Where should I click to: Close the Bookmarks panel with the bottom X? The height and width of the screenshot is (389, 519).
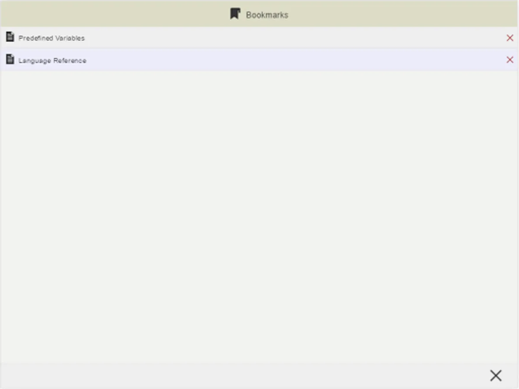point(496,376)
